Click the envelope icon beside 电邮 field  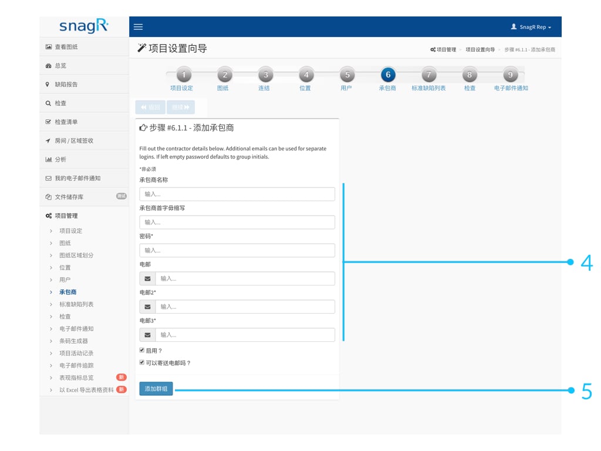click(147, 279)
